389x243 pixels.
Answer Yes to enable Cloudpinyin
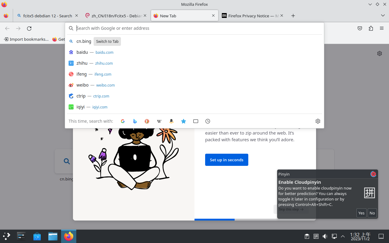tap(361, 213)
